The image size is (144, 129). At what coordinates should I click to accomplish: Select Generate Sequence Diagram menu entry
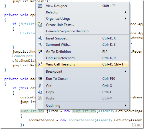click(x=83, y=31)
